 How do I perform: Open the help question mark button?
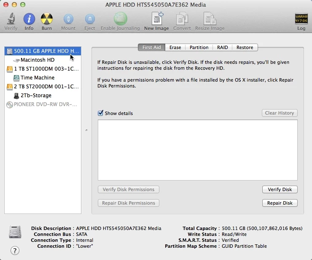coord(15,250)
